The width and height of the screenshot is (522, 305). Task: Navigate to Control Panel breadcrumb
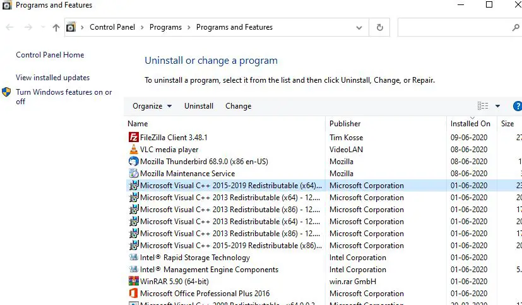(x=112, y=27)
